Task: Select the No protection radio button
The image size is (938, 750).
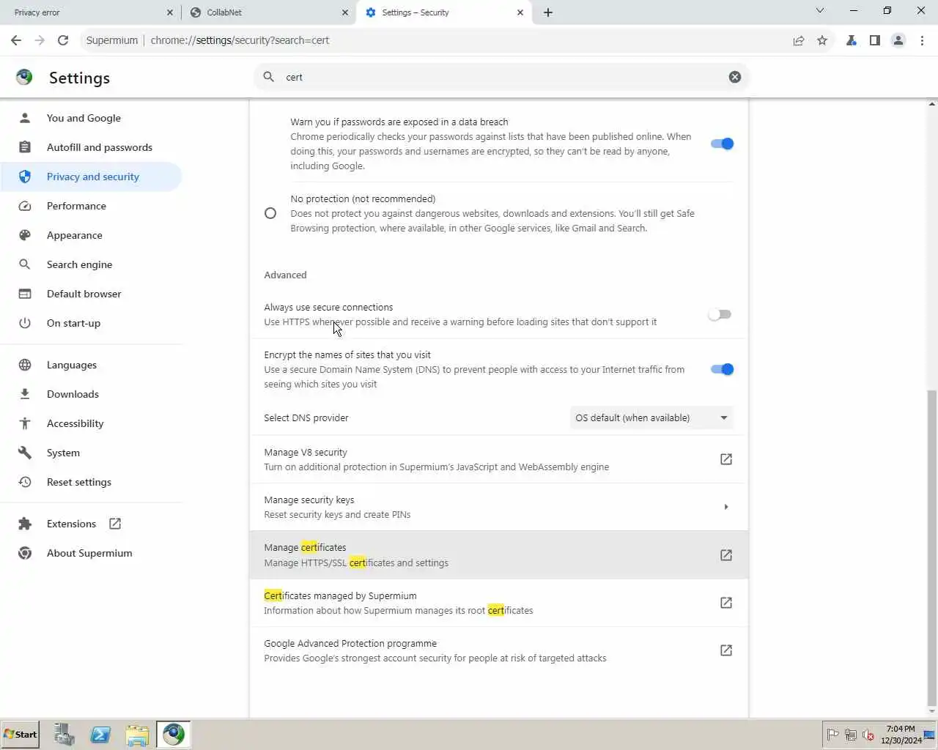Action: pyautogui.click(x=270, y=213)
